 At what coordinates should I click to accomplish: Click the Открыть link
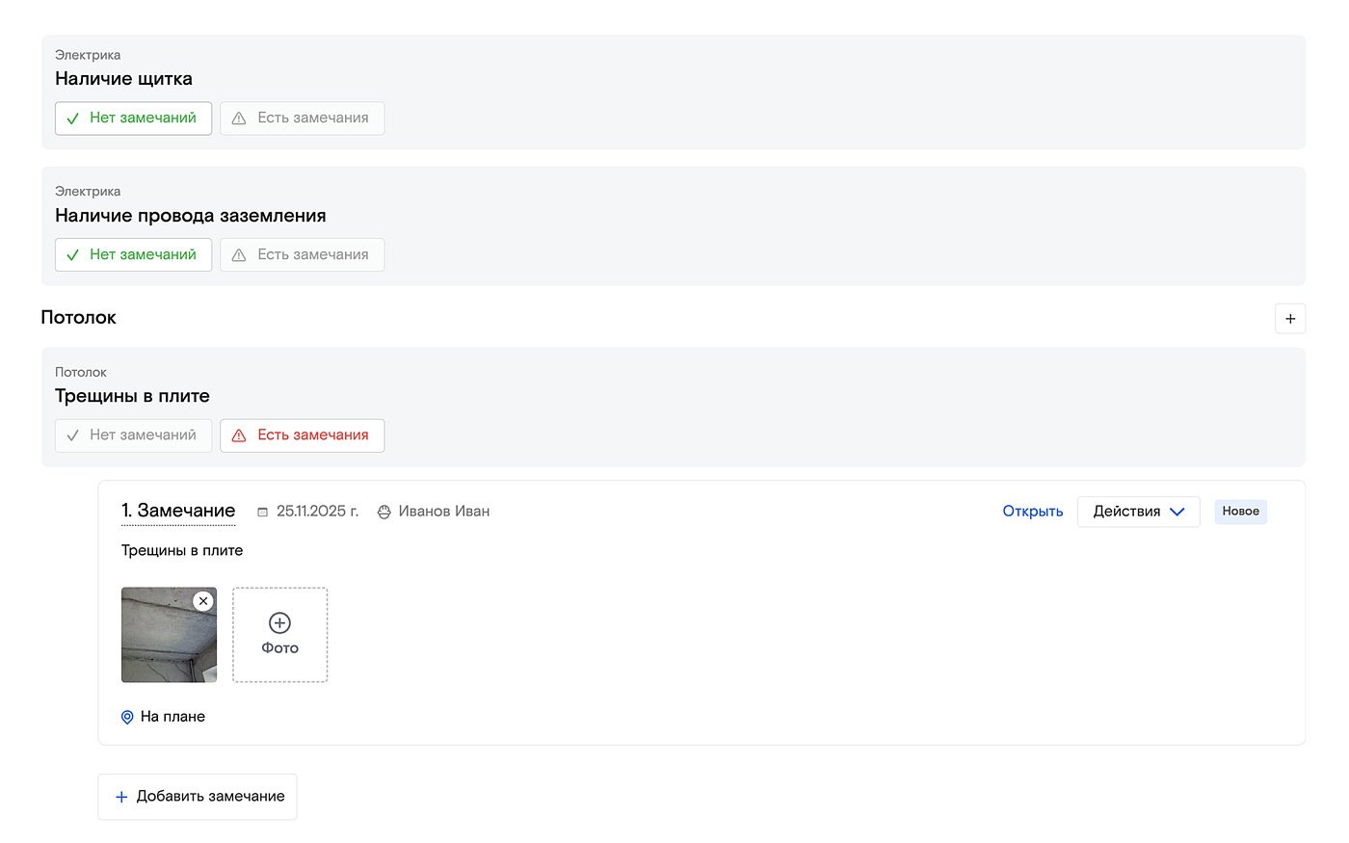click(x=1032, y=512)
